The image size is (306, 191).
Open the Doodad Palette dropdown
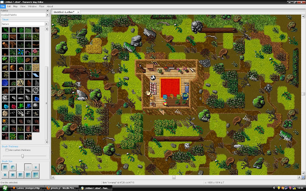tap(47, 15)
